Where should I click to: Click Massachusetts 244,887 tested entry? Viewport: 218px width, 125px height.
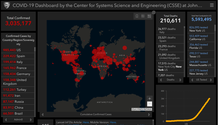tap(201, 63)
